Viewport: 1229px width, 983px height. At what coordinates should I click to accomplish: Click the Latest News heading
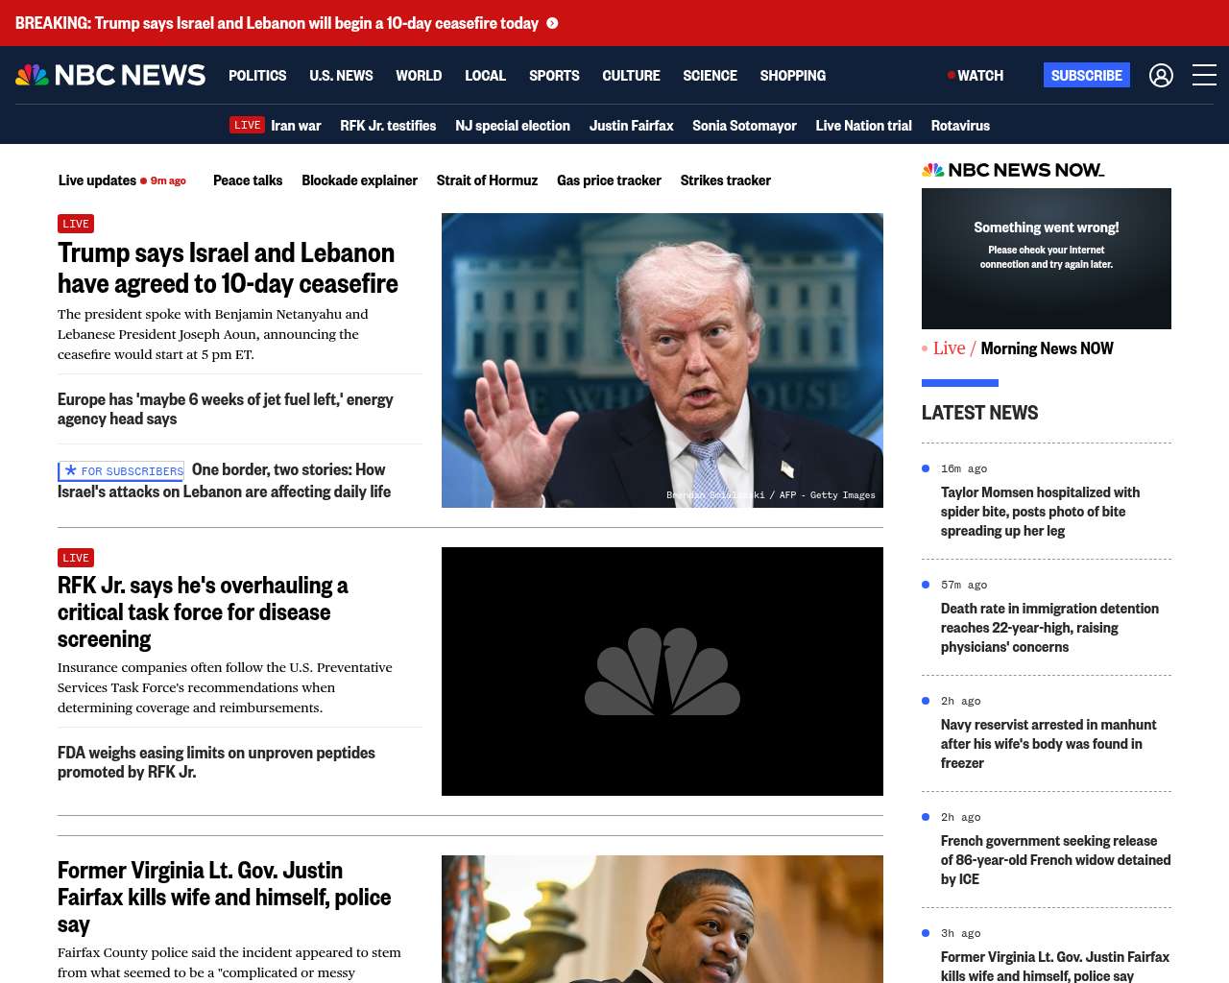point(980,413)
